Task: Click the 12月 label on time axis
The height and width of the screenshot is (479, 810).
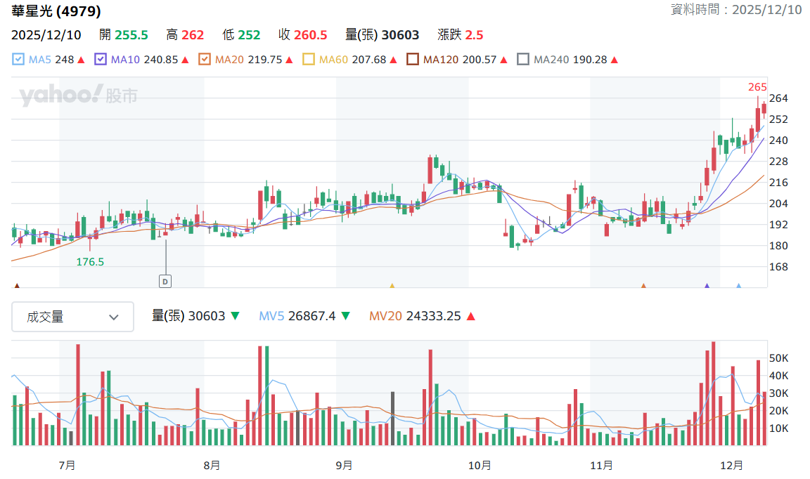Action: click(x=731, y=465)
